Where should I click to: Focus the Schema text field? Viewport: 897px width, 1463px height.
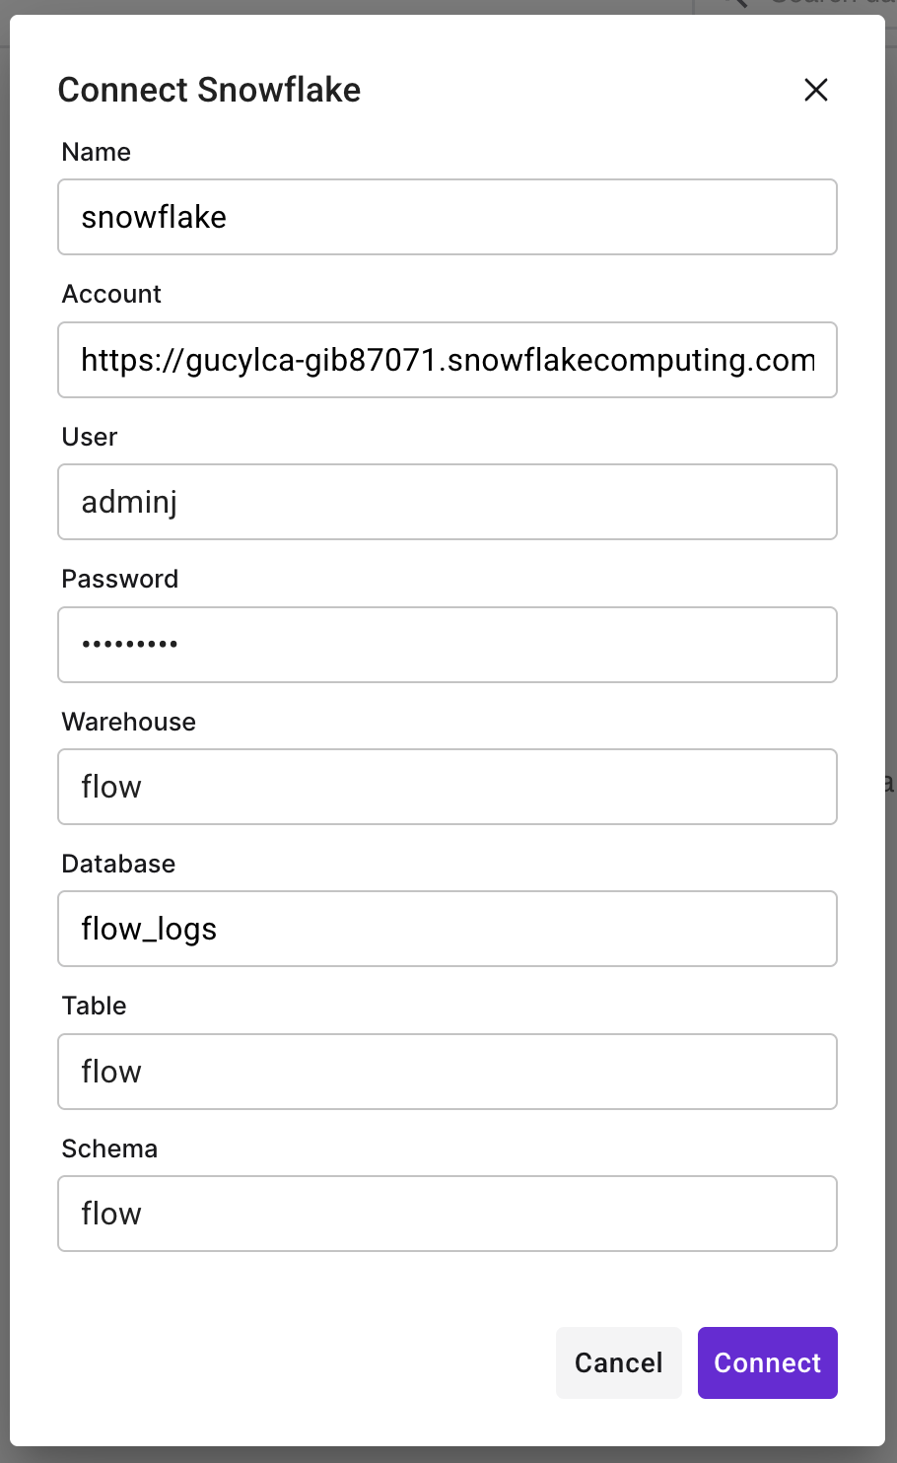448,1214
